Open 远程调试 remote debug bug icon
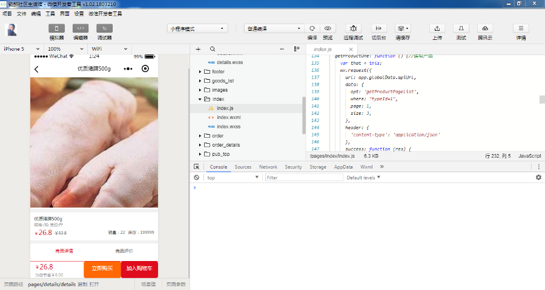Image resolution: width=545 pixels, height=290 pixels. (x=354, y=28)
